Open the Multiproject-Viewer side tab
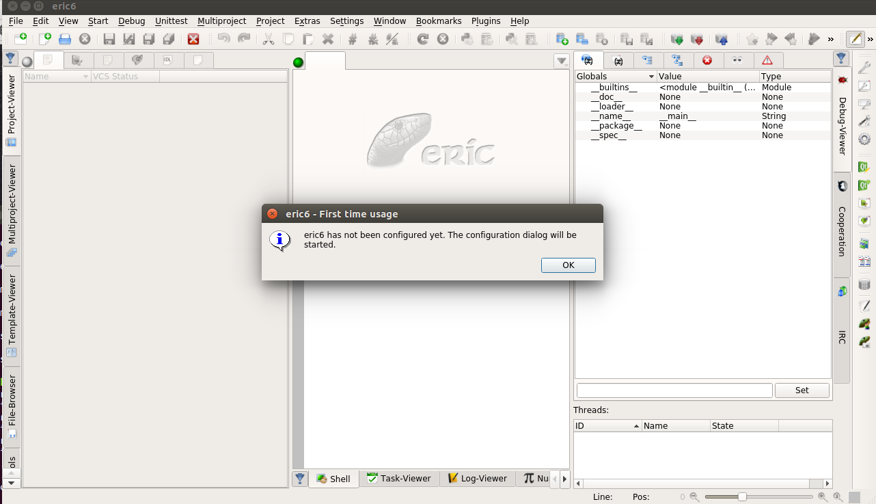876x504 pixels. (x=12, y=211)
